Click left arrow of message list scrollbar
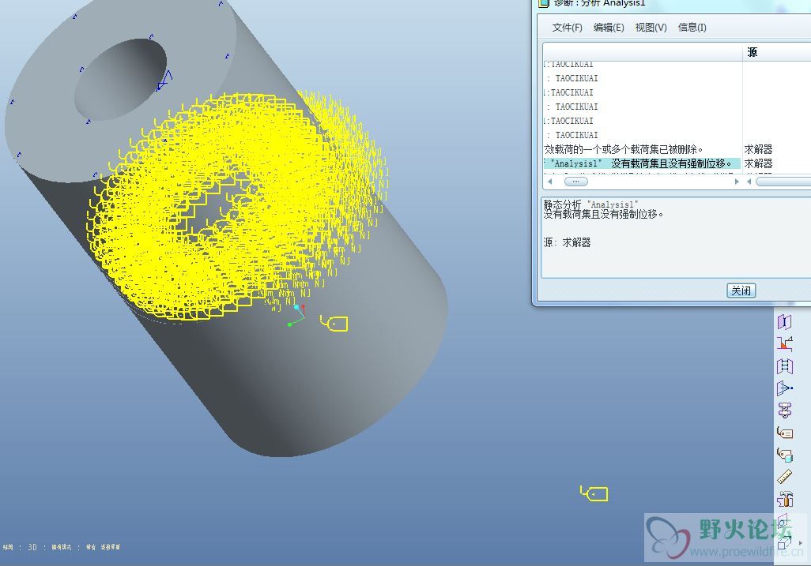 (x=550, y=182)
